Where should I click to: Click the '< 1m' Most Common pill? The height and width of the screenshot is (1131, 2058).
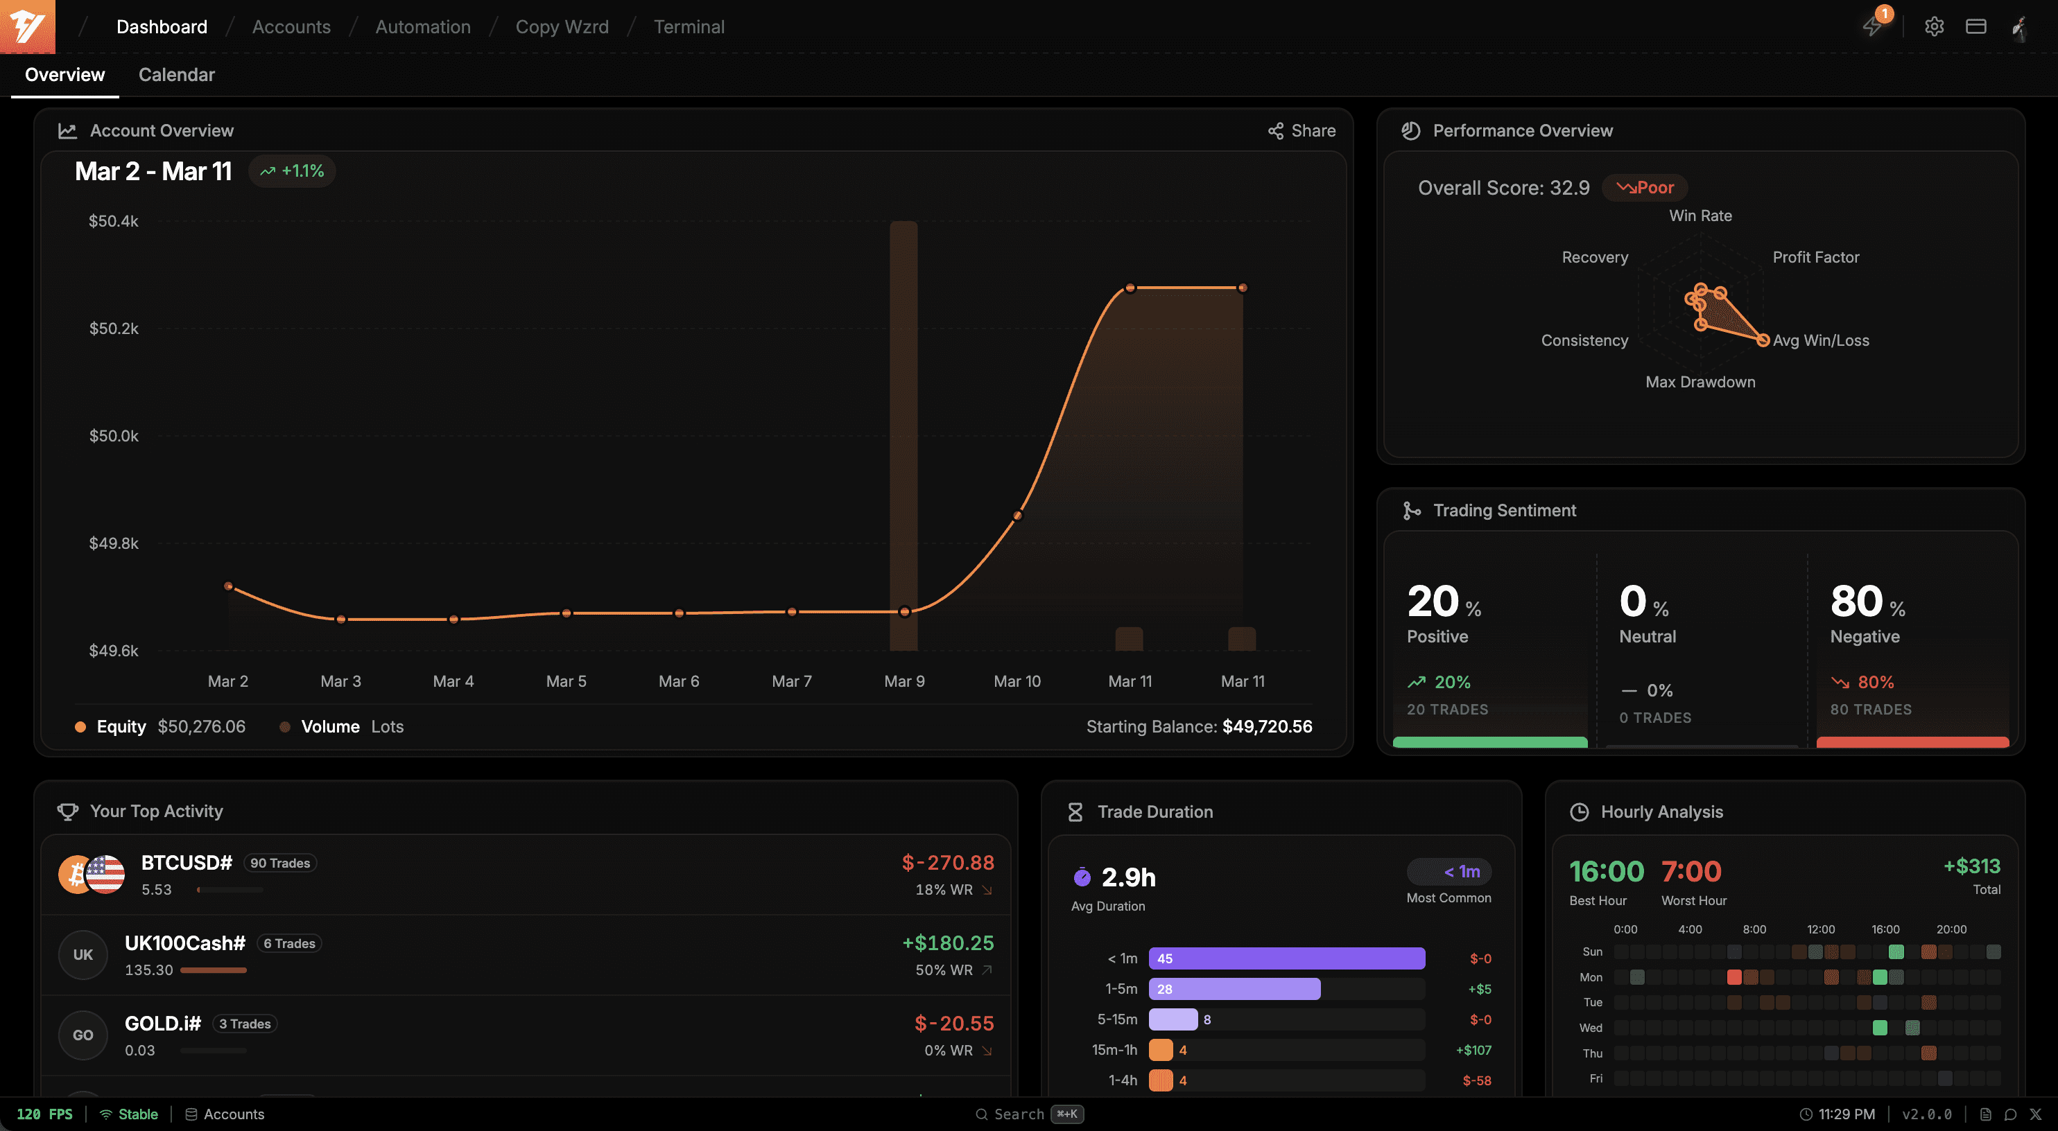coord(1449,871)
